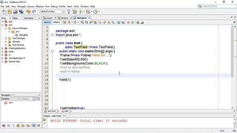Screen dimensions: 237x133
Task: Open the Debug Project dropdown arrow
Action: click(91, 11)
